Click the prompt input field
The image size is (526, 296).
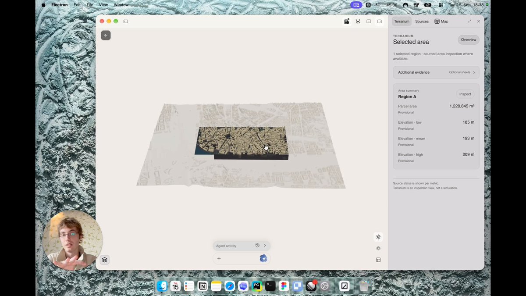point(241,259)
